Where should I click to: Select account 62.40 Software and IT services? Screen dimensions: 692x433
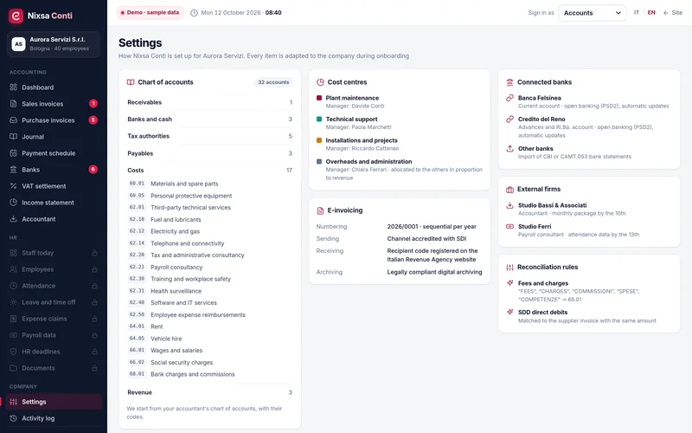(209, 302)
